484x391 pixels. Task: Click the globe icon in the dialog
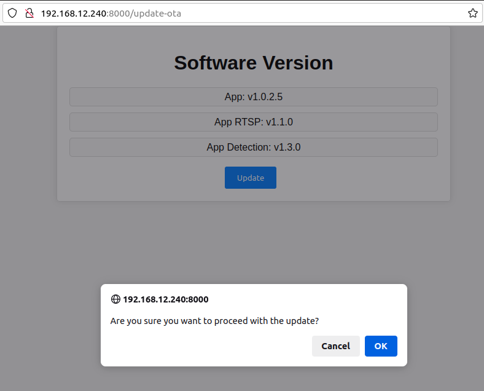[x=115, y=299]
